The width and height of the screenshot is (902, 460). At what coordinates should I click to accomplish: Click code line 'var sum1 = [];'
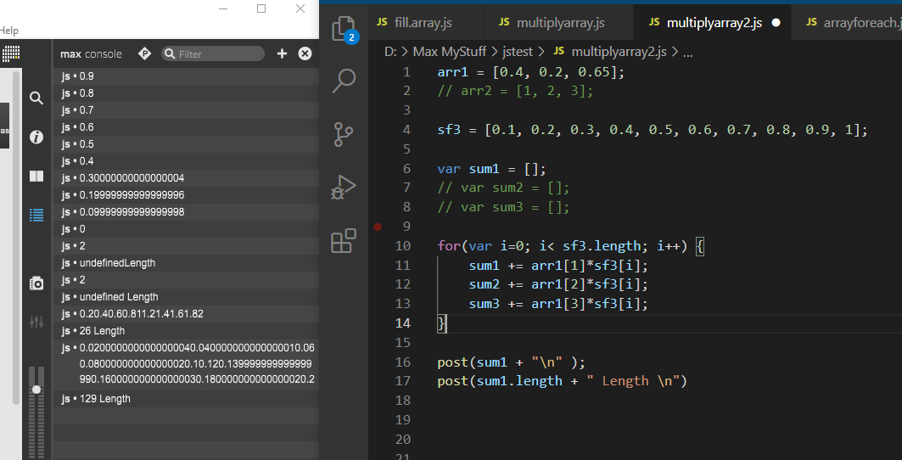[x=491, y=169]
